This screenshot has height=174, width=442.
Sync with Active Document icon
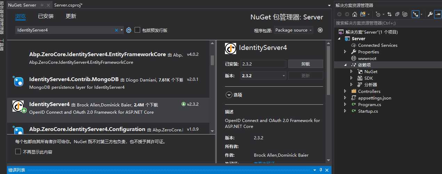[x=389, y=14]
